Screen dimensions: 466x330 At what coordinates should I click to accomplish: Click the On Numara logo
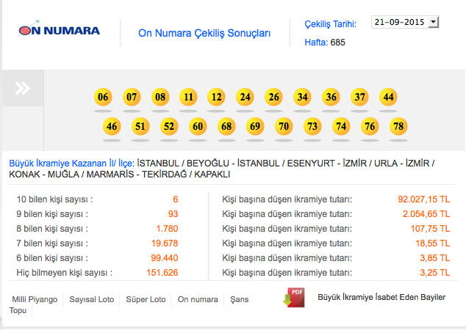coord(59,29)
